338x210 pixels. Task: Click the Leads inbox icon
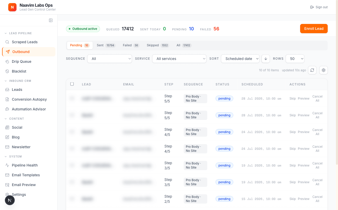tap(7, 90)
